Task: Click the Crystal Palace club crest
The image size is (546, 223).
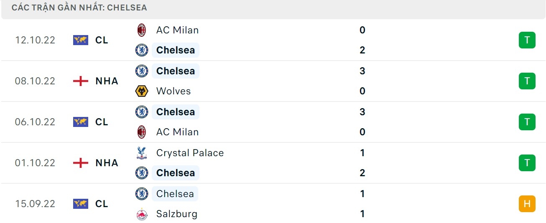Action: (x=142, y=153)
